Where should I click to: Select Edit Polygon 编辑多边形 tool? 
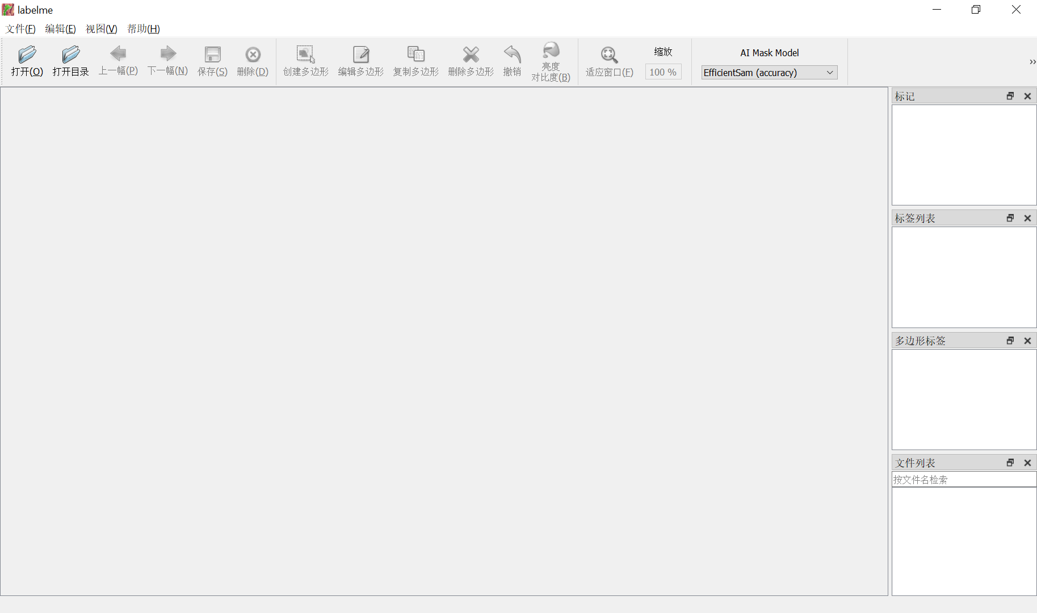(360, 54)
